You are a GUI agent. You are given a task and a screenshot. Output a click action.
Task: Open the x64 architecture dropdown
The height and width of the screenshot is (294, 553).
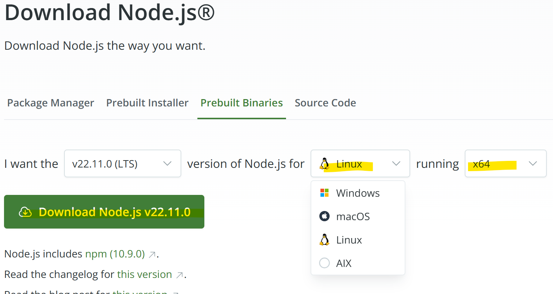pos(505,164)
